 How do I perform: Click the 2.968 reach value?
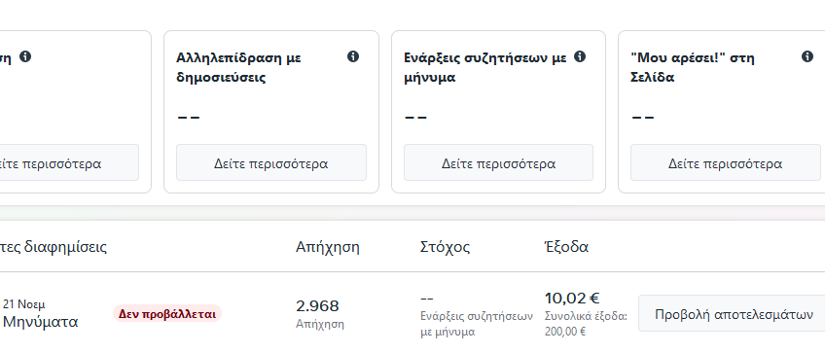tap(317, 305)
